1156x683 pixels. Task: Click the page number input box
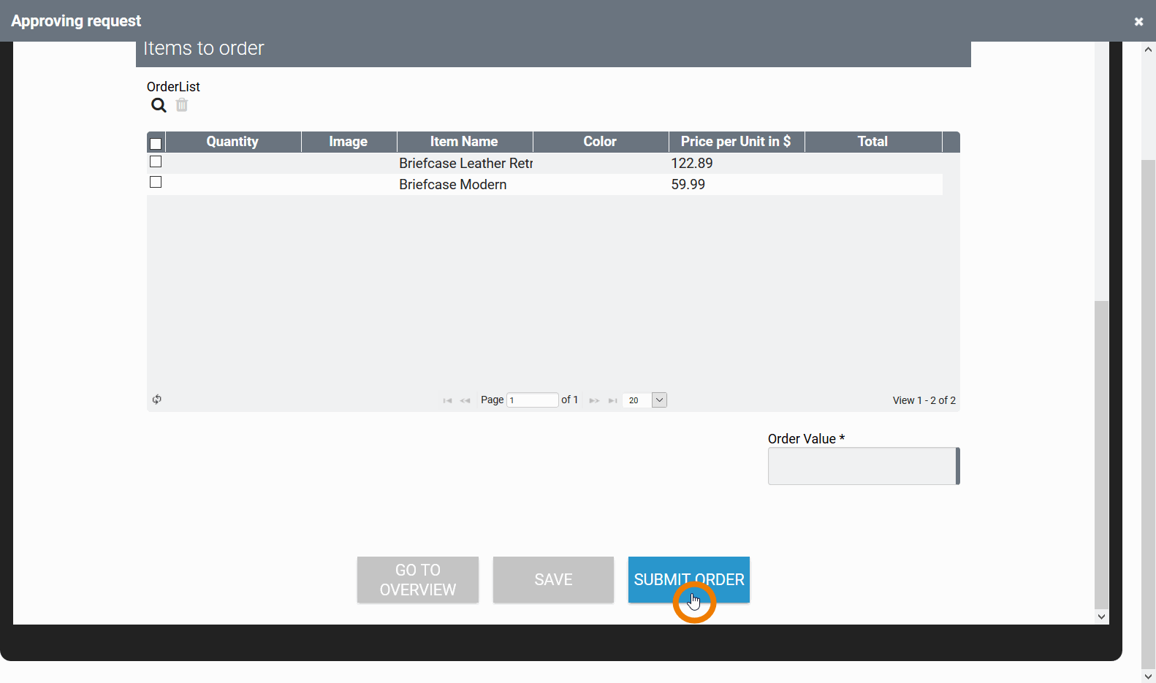[533, 400]
